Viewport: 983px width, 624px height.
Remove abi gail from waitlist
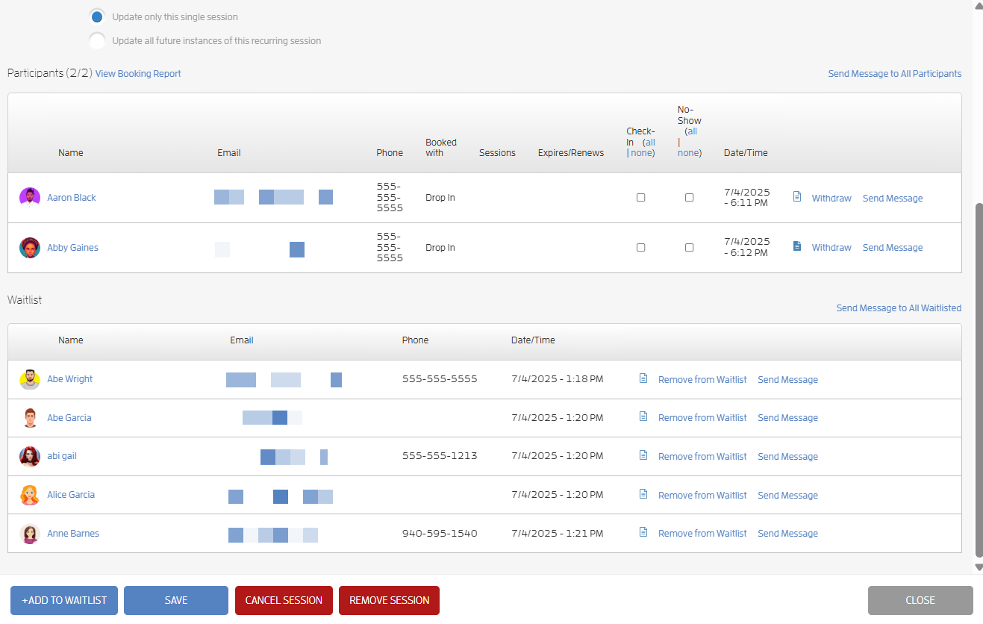[x=702, y=457]
